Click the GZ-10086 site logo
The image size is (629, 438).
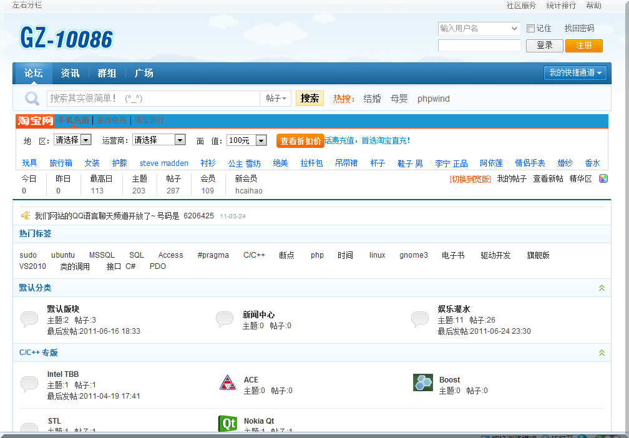66,39
